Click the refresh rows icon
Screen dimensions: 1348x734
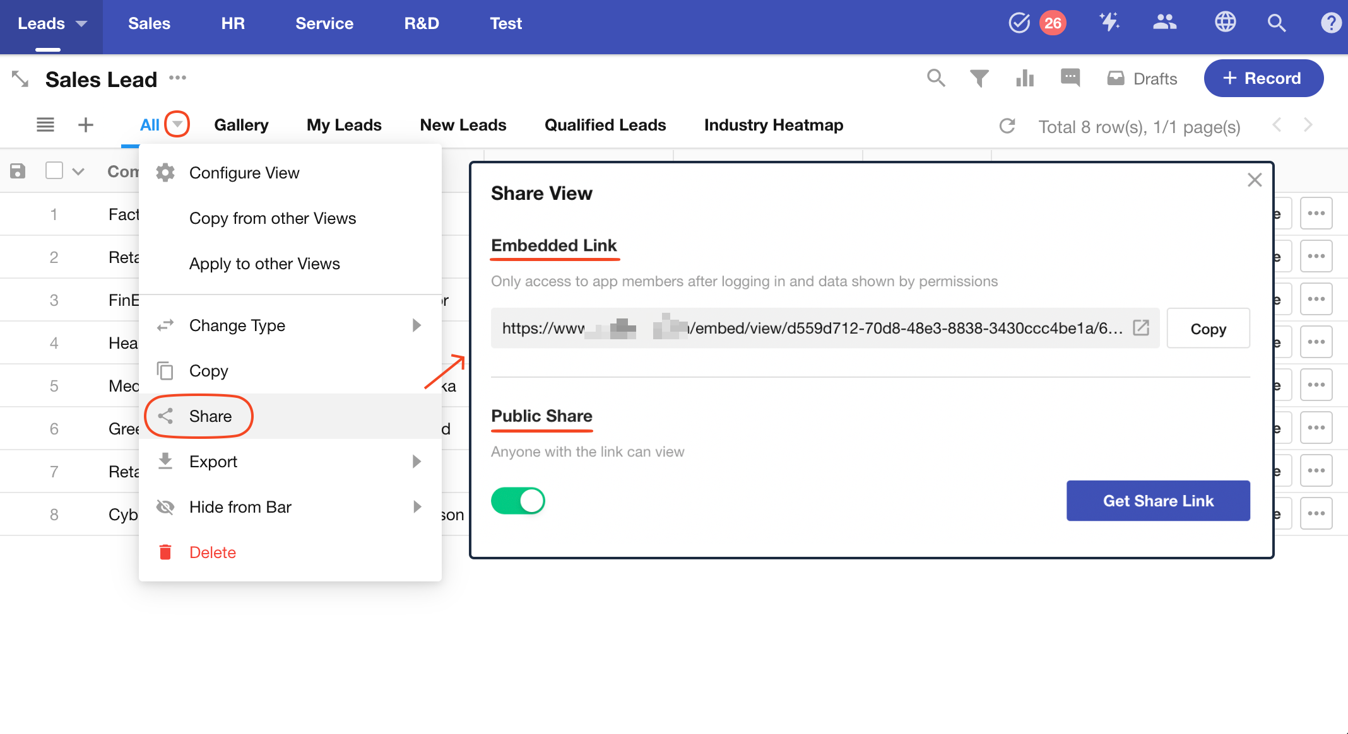(x=1007, y=126)
